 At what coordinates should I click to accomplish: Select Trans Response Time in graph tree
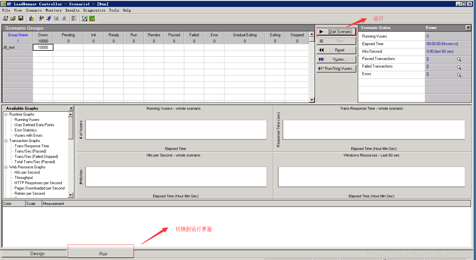pos(32,146)
